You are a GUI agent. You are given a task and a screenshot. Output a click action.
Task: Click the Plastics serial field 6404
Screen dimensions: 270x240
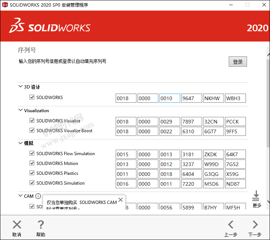[x=192, y=174]
